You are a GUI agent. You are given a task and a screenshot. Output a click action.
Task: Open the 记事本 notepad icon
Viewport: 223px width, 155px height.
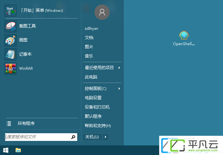point(11,54)
